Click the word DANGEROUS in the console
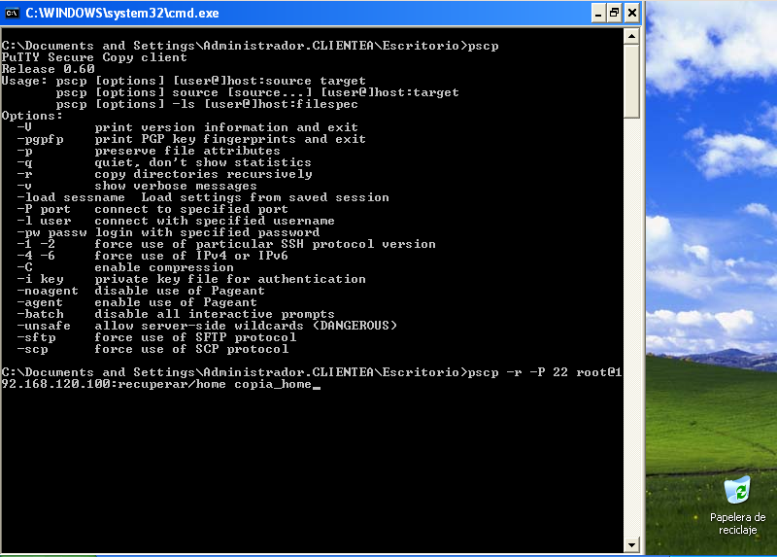The image size is (777, 557). click(355, 326)
